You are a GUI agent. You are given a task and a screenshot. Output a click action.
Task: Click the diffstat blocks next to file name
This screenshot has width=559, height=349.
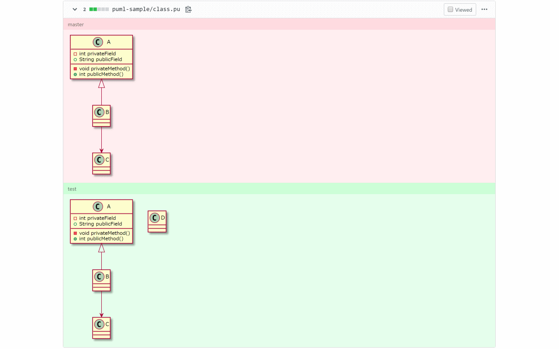coord(99,9)
